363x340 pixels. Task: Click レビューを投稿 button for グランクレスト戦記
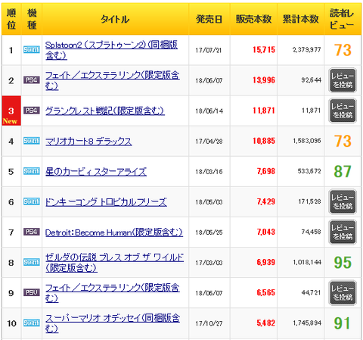point(343,111)
